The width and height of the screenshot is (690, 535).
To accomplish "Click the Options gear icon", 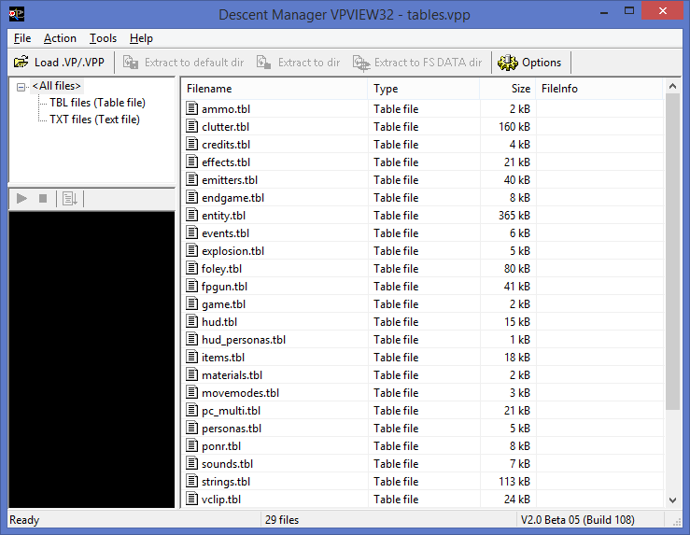I will coord(508,63).
